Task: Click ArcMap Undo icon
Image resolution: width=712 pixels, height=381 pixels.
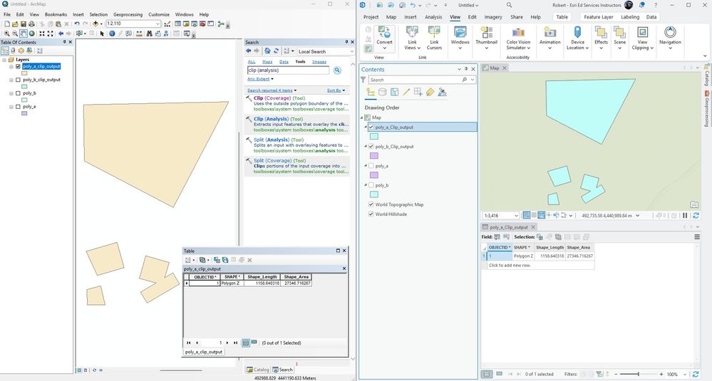Action: coord(77,24)
